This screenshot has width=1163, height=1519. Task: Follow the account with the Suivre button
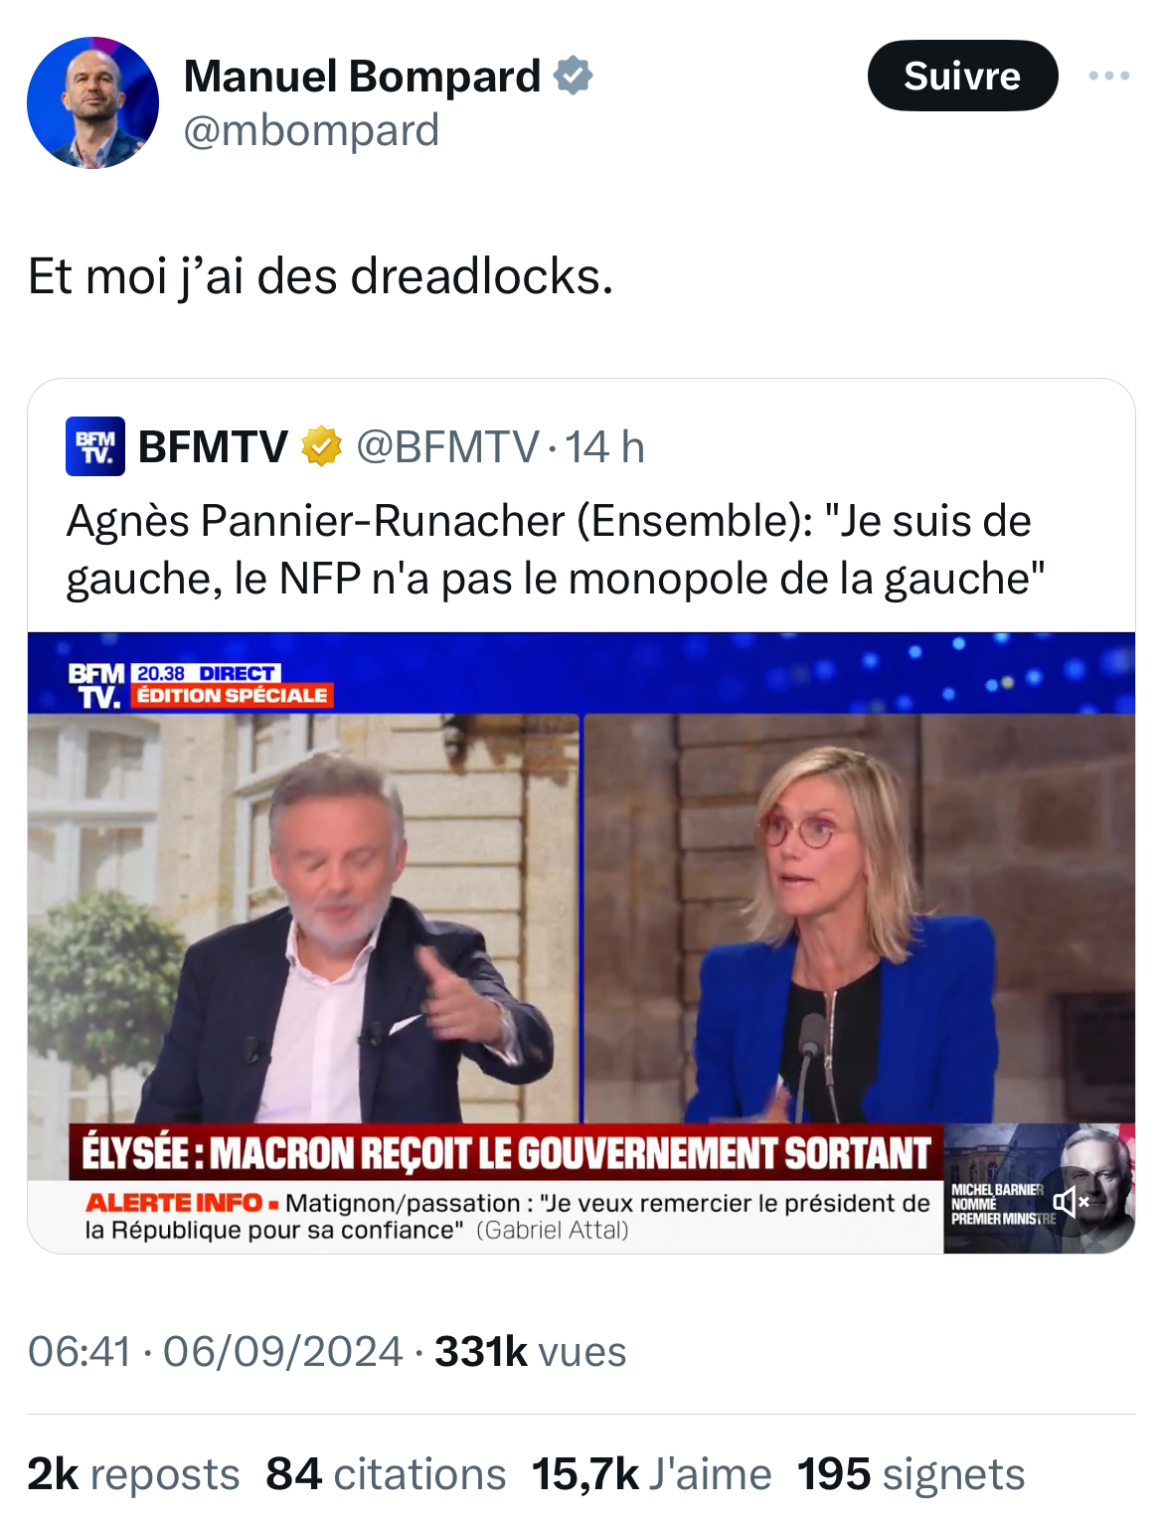tap(962, 76)
